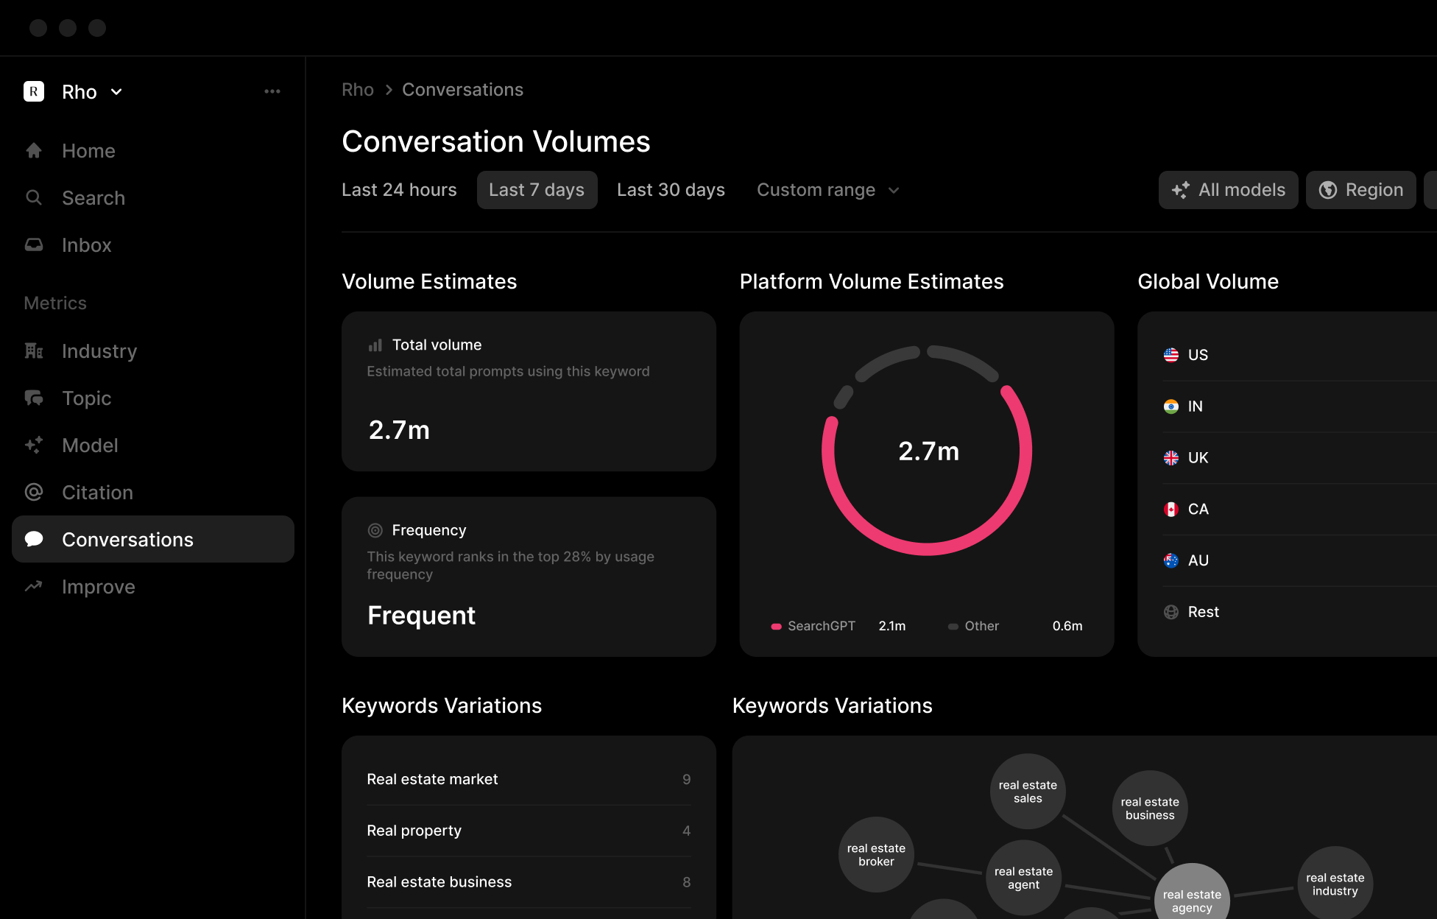Image resolution: width=1437 pixels, height=919 pixels.
Task: Select the Inbox icon in the sidebar
Action: point(34,244)
